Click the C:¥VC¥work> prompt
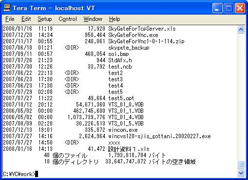 (19, 174)
